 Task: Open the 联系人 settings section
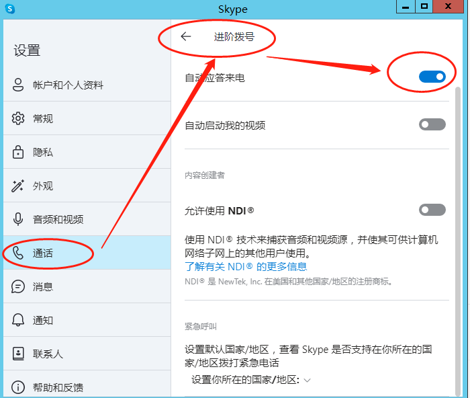click(x=87, y=354)
